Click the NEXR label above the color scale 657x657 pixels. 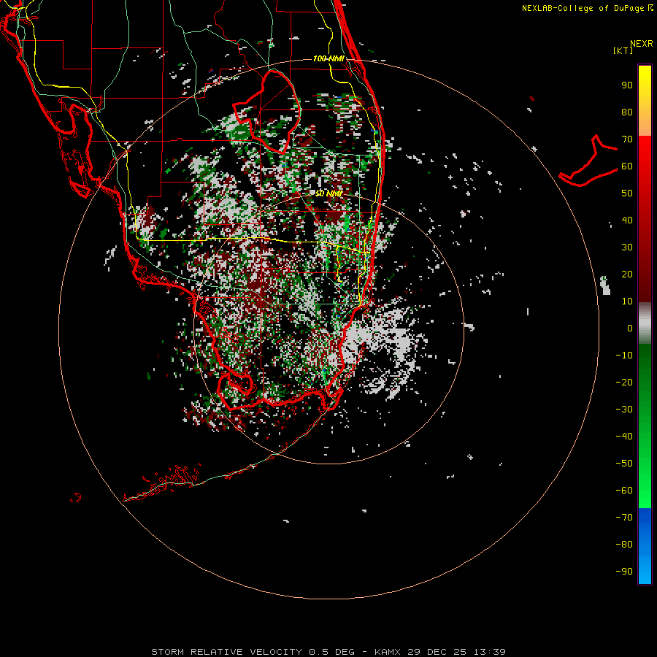coord(641,44)
